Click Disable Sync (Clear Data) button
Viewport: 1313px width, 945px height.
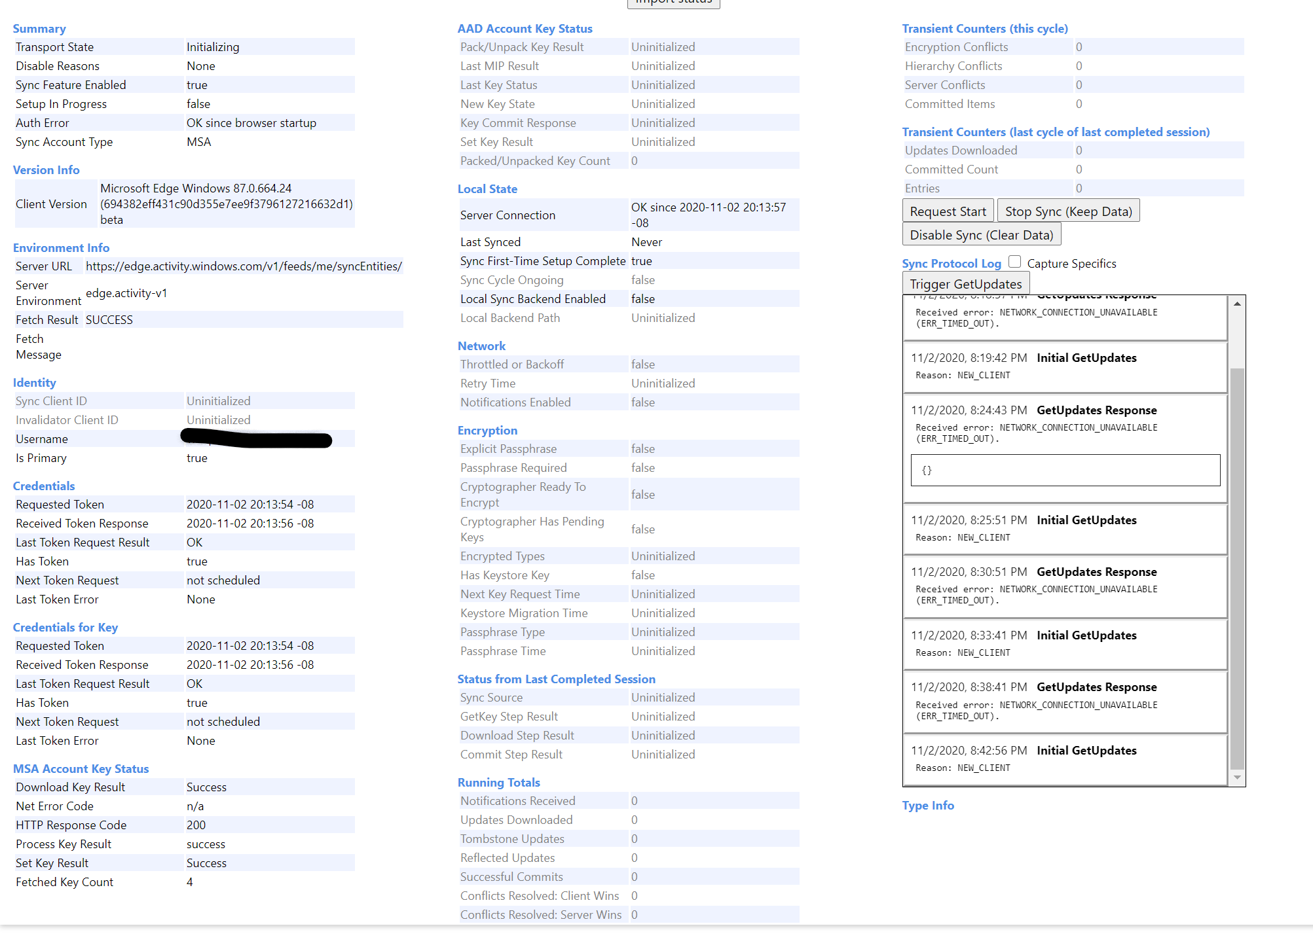[x=981, y=235]
